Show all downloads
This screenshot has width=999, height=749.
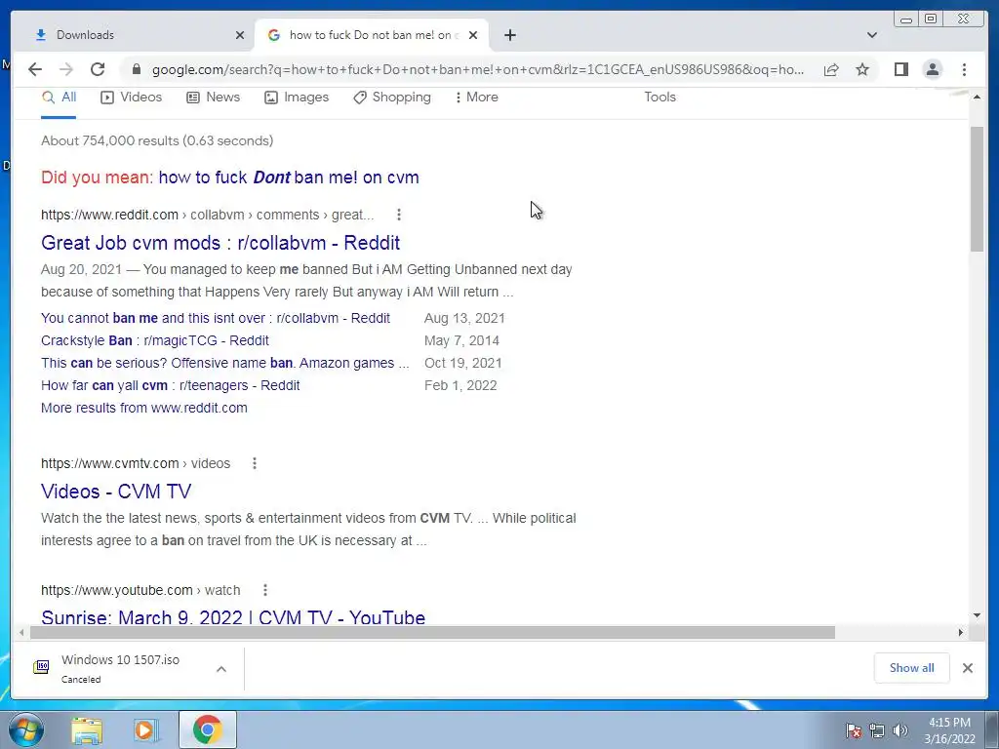point(912,667)
